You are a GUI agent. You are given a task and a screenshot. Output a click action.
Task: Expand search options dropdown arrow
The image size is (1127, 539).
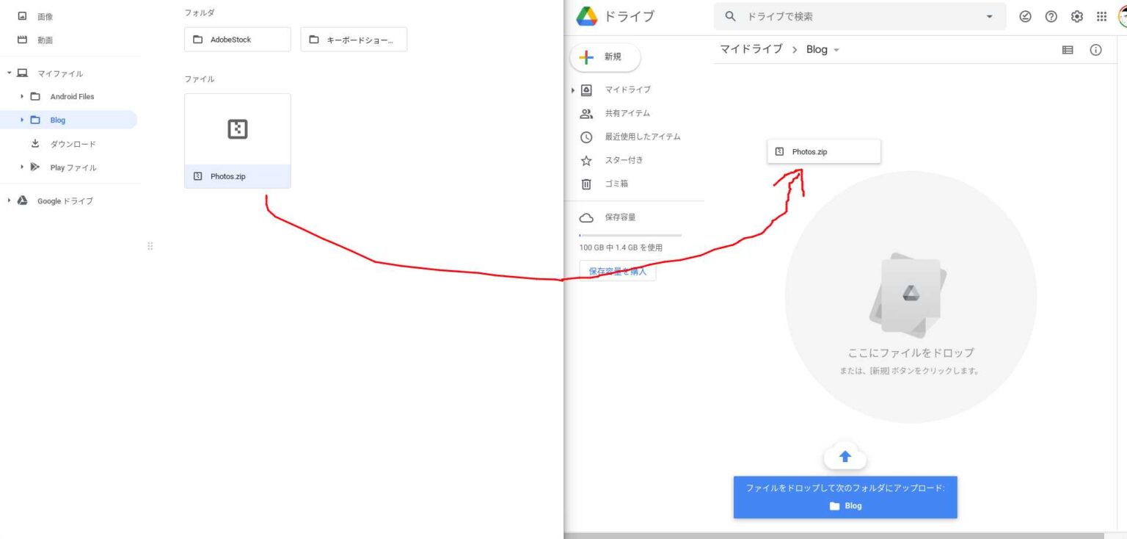[989, 16]
